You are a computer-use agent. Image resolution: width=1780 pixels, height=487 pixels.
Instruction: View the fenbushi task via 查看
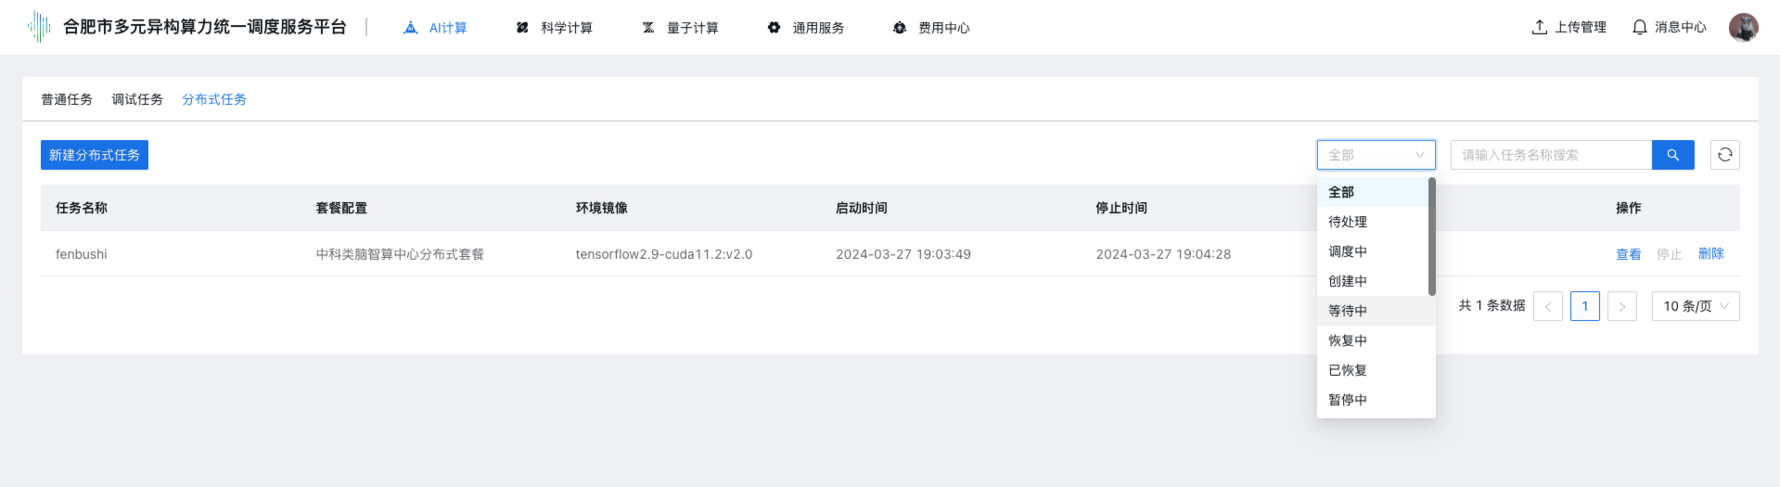(1628, 254)
